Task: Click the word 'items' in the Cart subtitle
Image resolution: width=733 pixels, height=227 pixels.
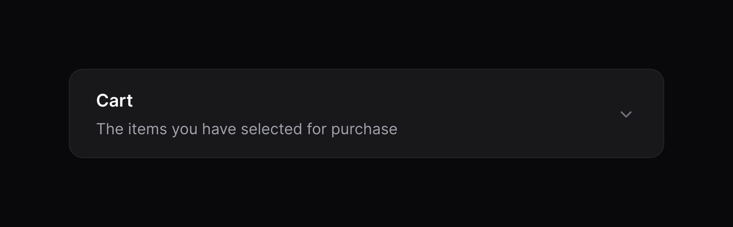Action: point(147,129)
